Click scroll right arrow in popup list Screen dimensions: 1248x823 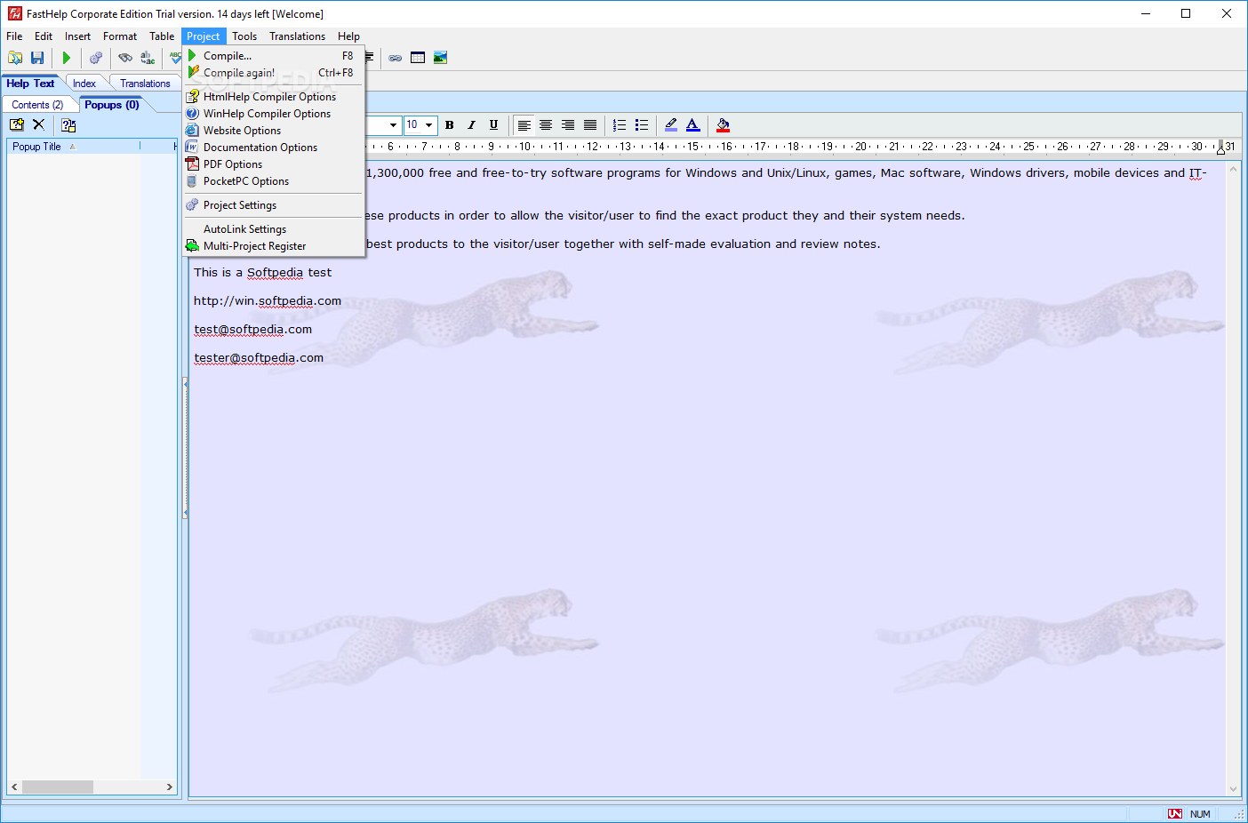(x=170, y=787)
